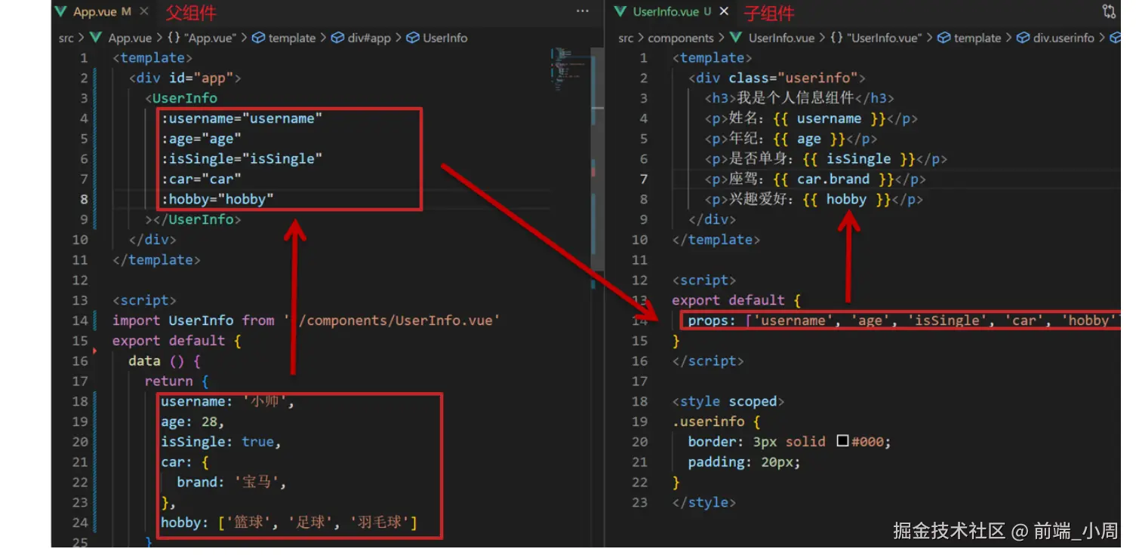The height and width of the screenshot is (558, 1136).
Task: Click the src breadcrumb in the UserInfo.vue pane
Action: click(626, 38)
